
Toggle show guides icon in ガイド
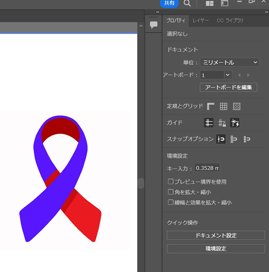coord(209,123)
